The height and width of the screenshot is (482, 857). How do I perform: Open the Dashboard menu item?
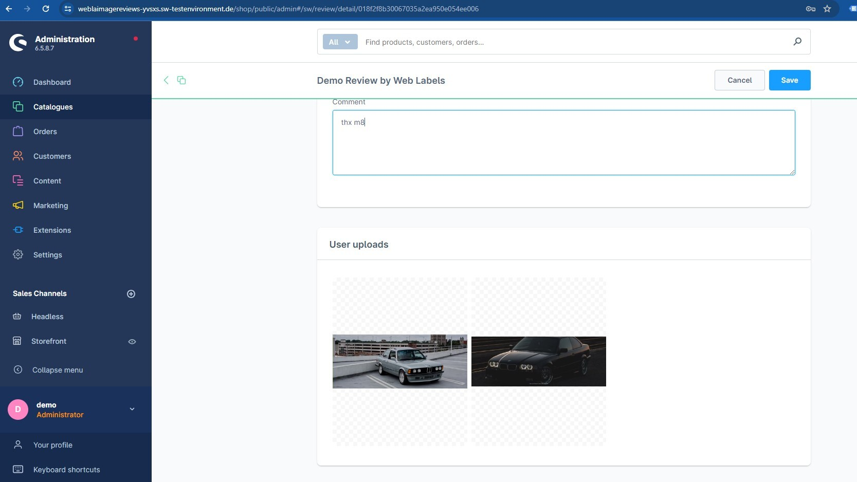52,82
